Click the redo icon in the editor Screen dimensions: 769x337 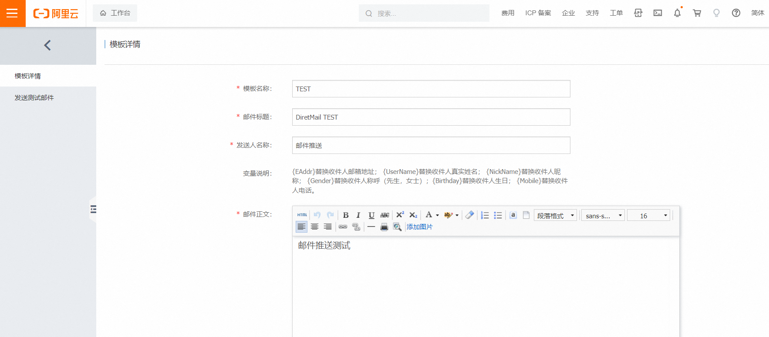[330, 215]
